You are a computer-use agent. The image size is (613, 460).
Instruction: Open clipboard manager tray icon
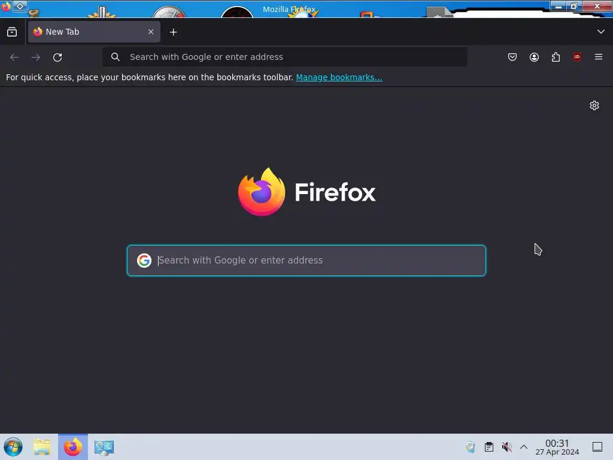pyautogui.click(x=488, y=447)
